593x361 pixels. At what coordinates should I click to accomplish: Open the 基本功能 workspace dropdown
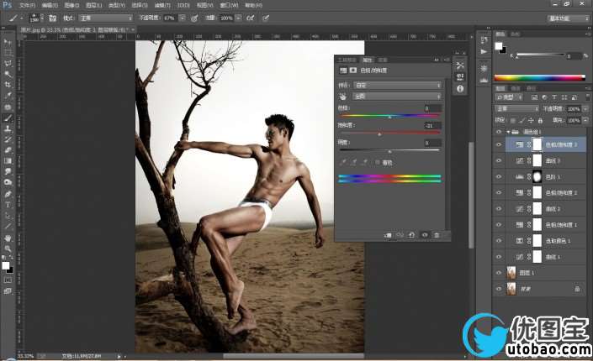pyautogui.click(x=569, y=18)
